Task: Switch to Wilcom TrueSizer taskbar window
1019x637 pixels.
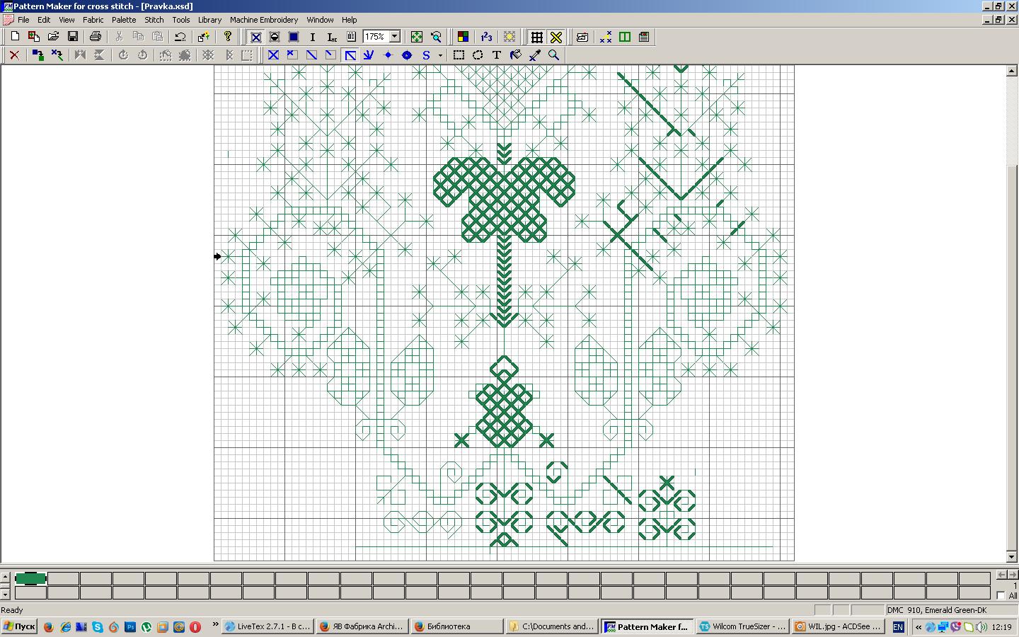Action: click(742, 626)
